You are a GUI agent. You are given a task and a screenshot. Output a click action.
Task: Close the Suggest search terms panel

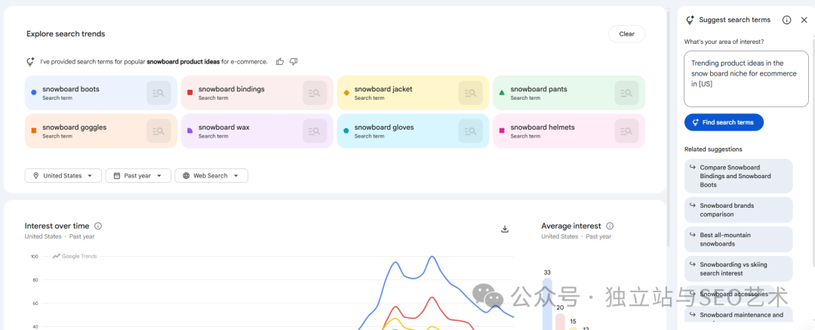[x=804, y=20]
